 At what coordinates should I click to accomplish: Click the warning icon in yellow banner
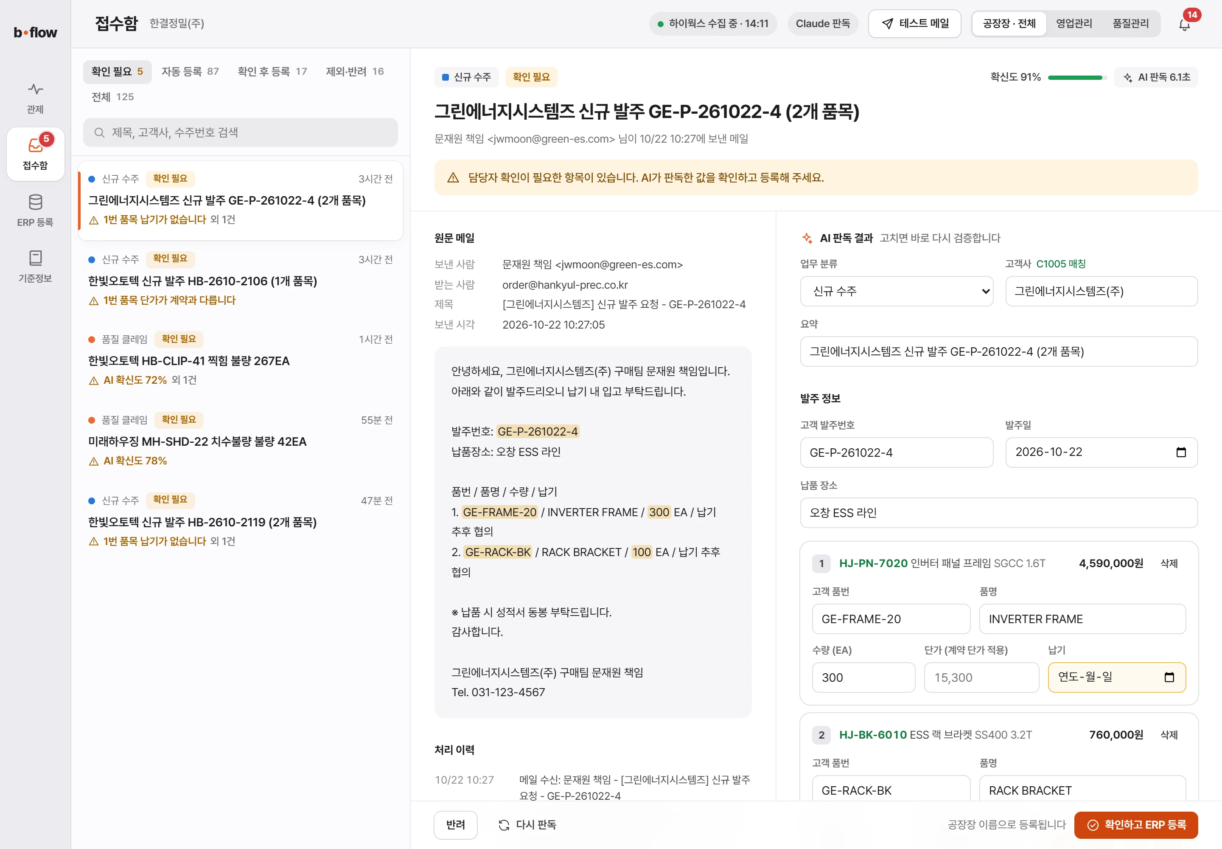coord(453,178)
